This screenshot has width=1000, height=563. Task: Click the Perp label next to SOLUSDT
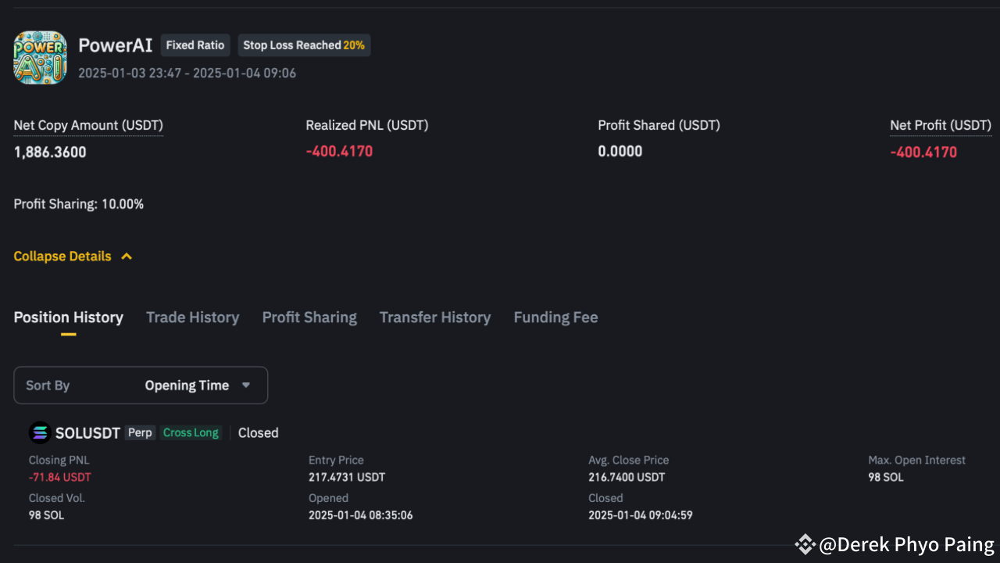click(140, 432)
